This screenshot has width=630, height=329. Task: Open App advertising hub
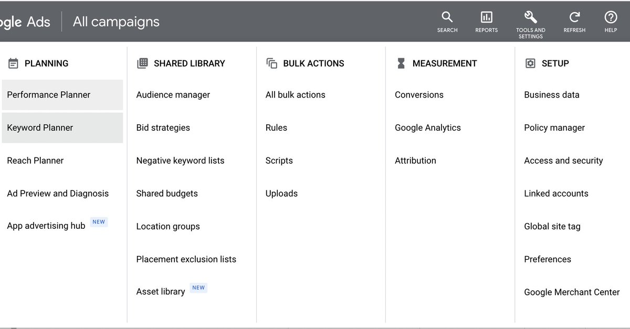(x=46, y=226)
